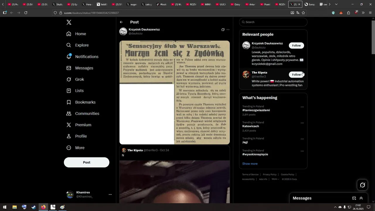The image size is (375, 211).
Task: Reload the page in browser toolbar
Action: [26, 13]
